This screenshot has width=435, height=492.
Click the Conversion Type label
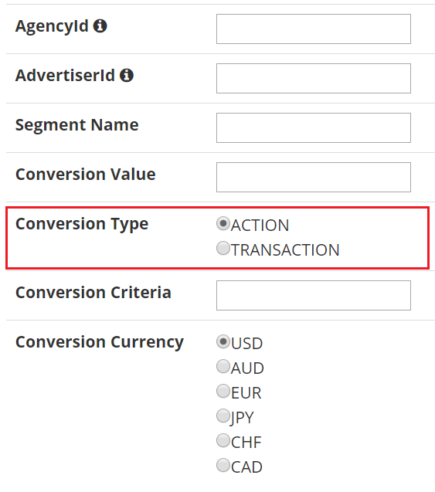click(82, 225)
